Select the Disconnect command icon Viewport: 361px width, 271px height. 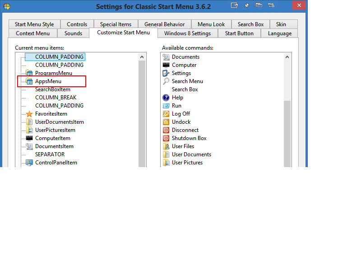pyautogui.click(x=166, y=130)
